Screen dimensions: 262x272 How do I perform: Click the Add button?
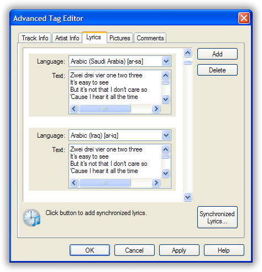tap(217, 54)
